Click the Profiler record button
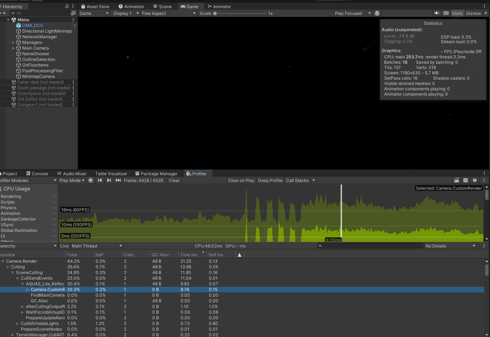 [91, 180]
